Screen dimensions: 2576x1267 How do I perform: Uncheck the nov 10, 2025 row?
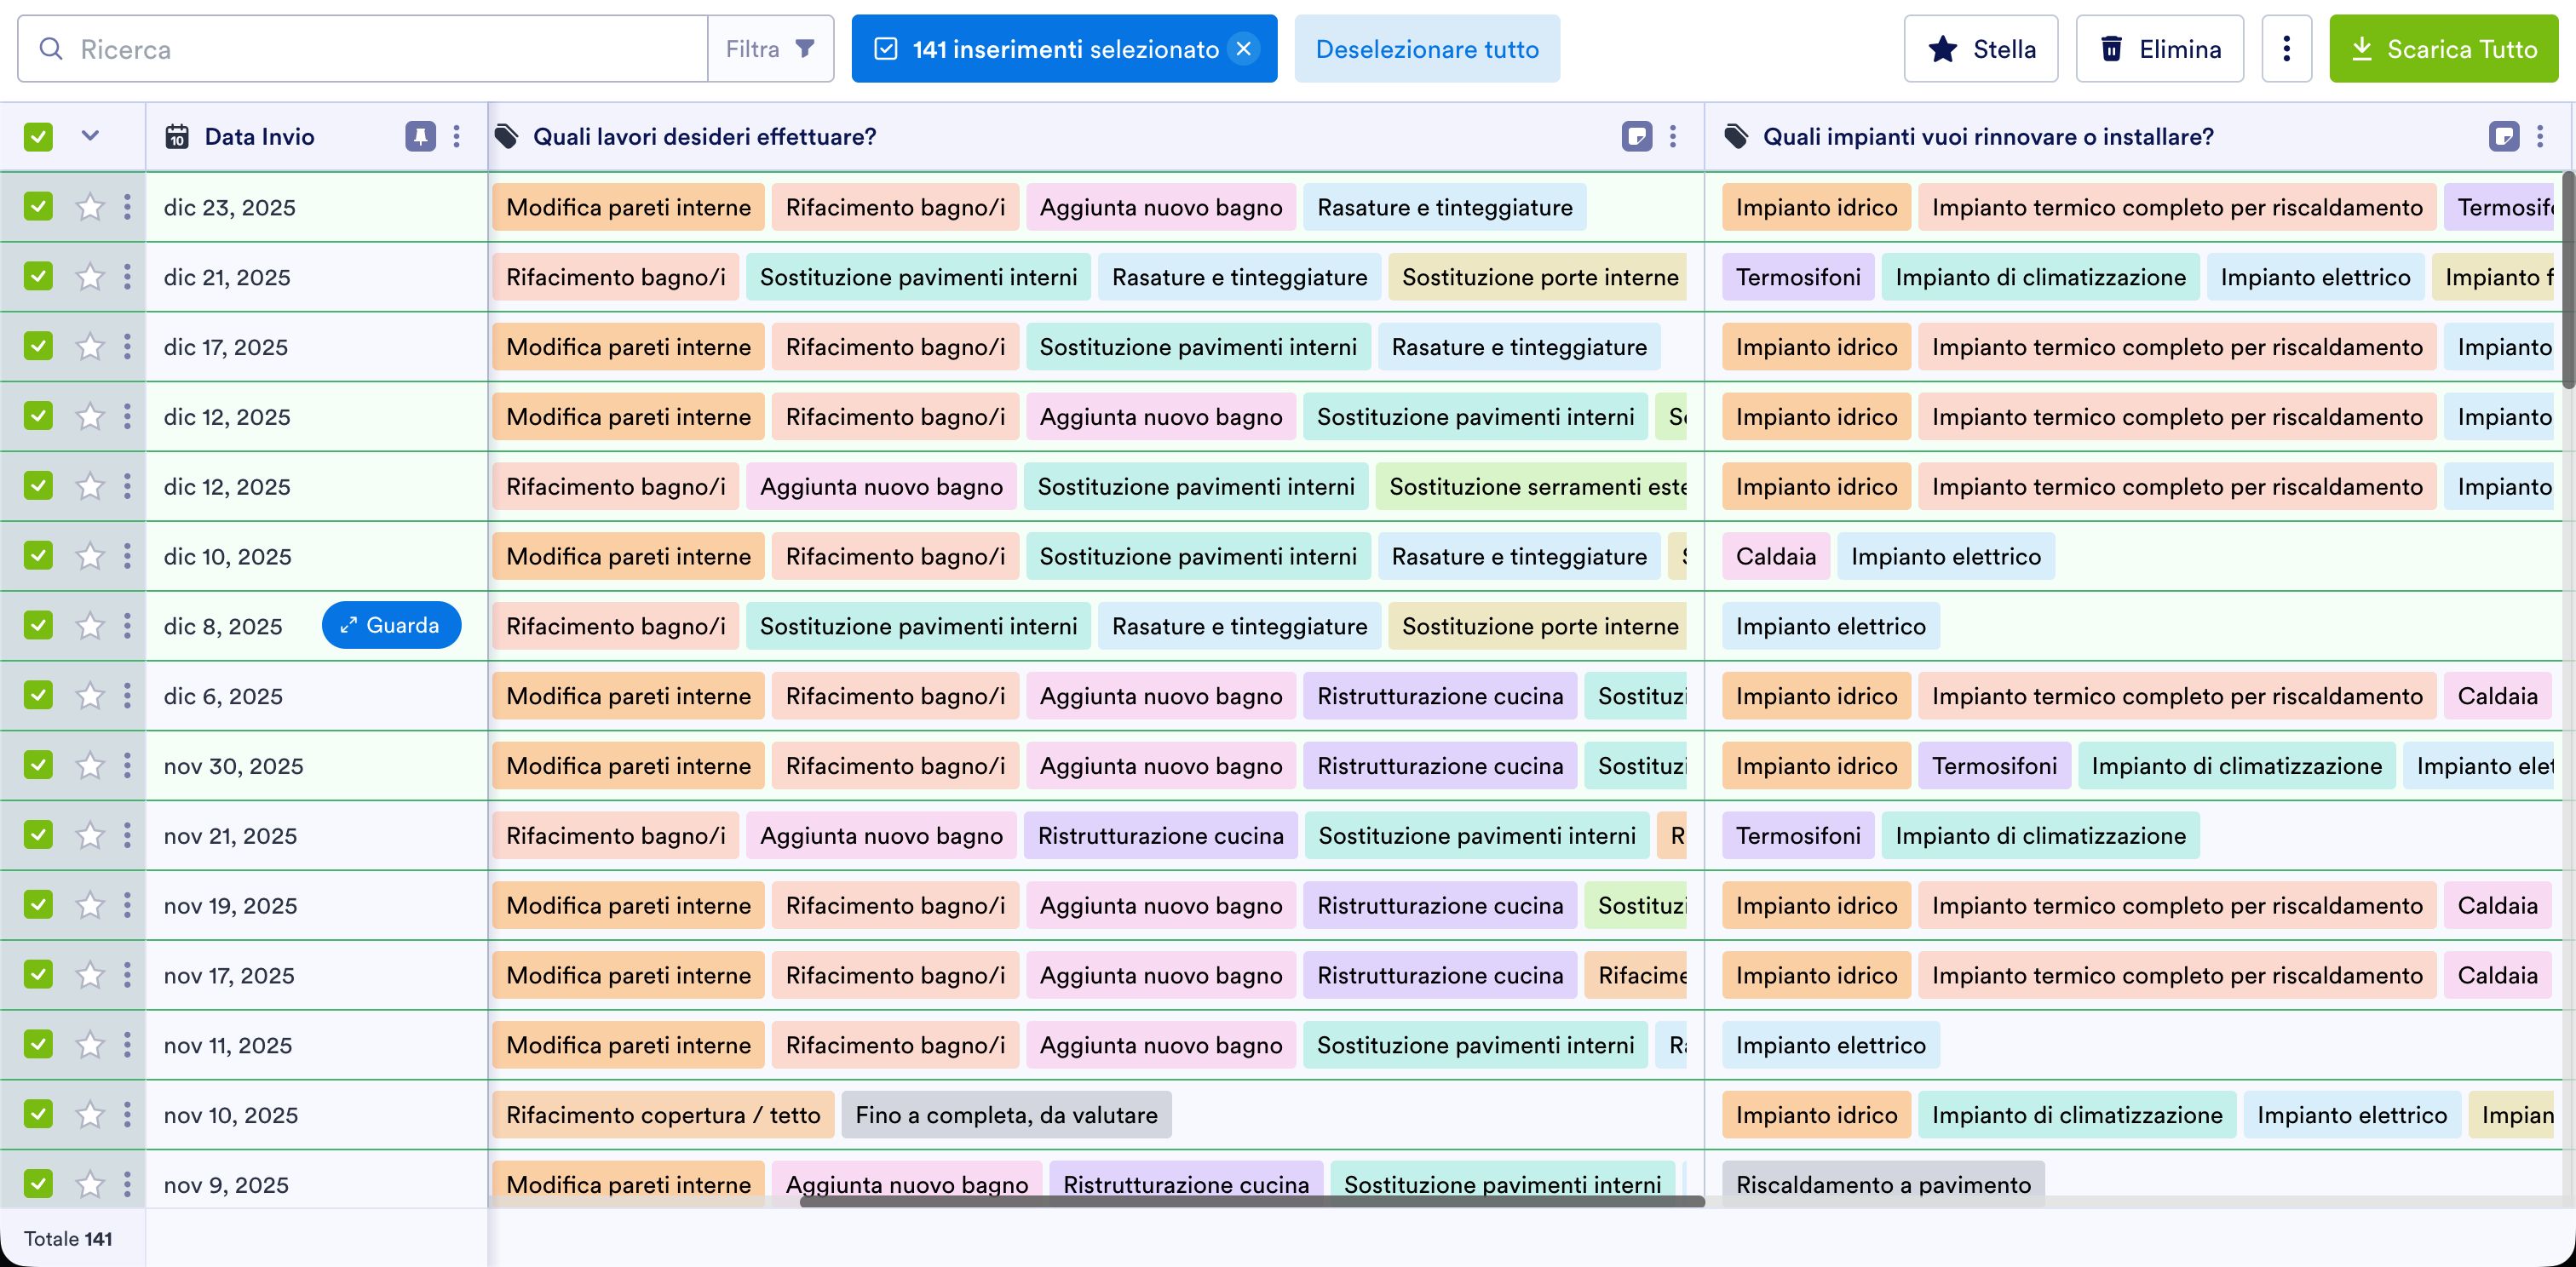pos(37,1114)
